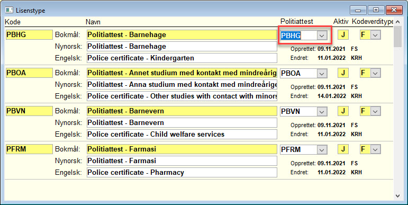Select the PBVN code field
The image size is (408, 205).
tap(29, 111)
